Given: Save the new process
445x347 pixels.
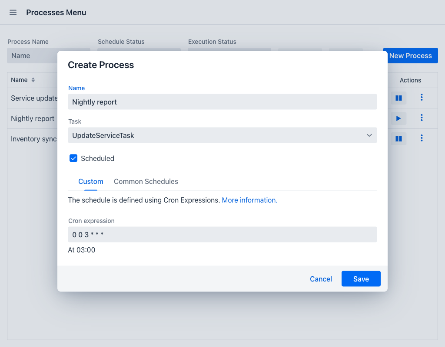Looking at the screenshot, I should pyautogui.click(x=361, y=279).
